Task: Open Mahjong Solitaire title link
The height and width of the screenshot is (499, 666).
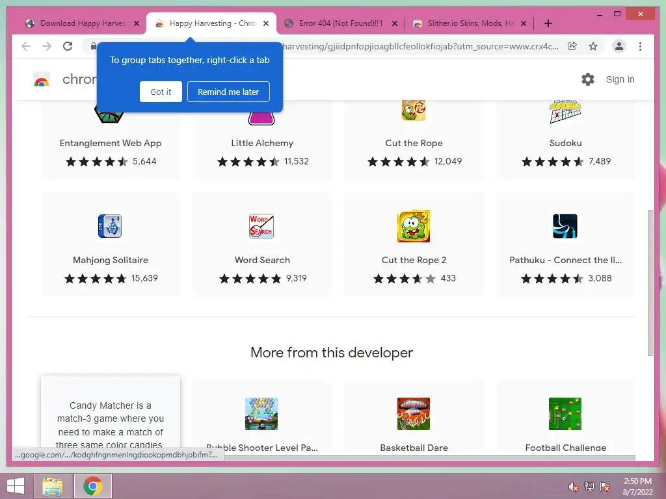Action: 111,260
